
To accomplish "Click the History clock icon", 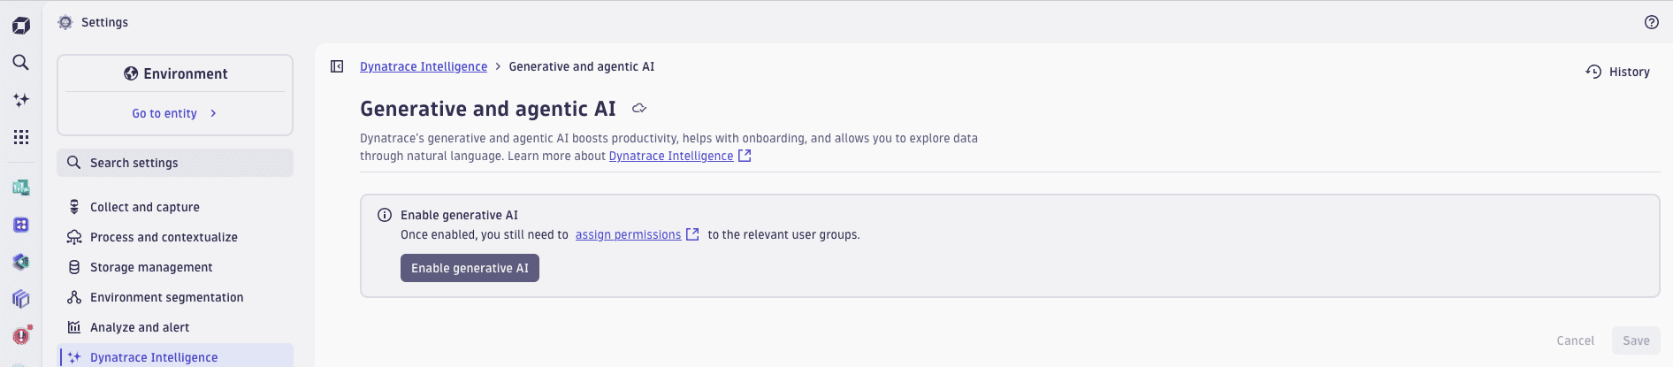I will click(x=1593, y=72).
